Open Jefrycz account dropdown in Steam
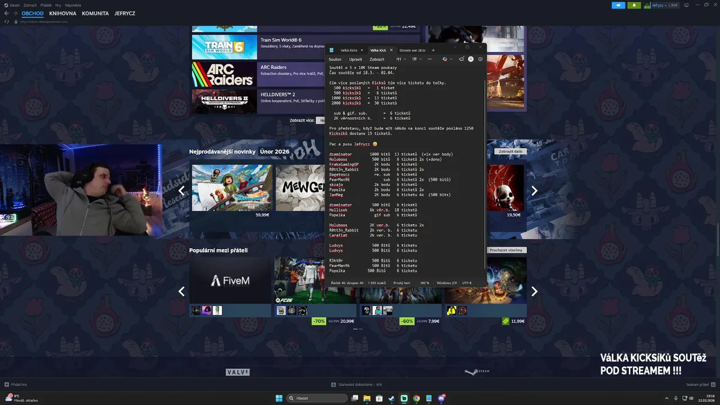720x405 pixels. point(661,5)
